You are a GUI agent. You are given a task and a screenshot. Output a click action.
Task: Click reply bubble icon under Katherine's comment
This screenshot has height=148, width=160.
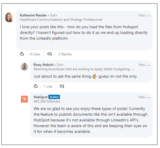[x=50, y=54]
